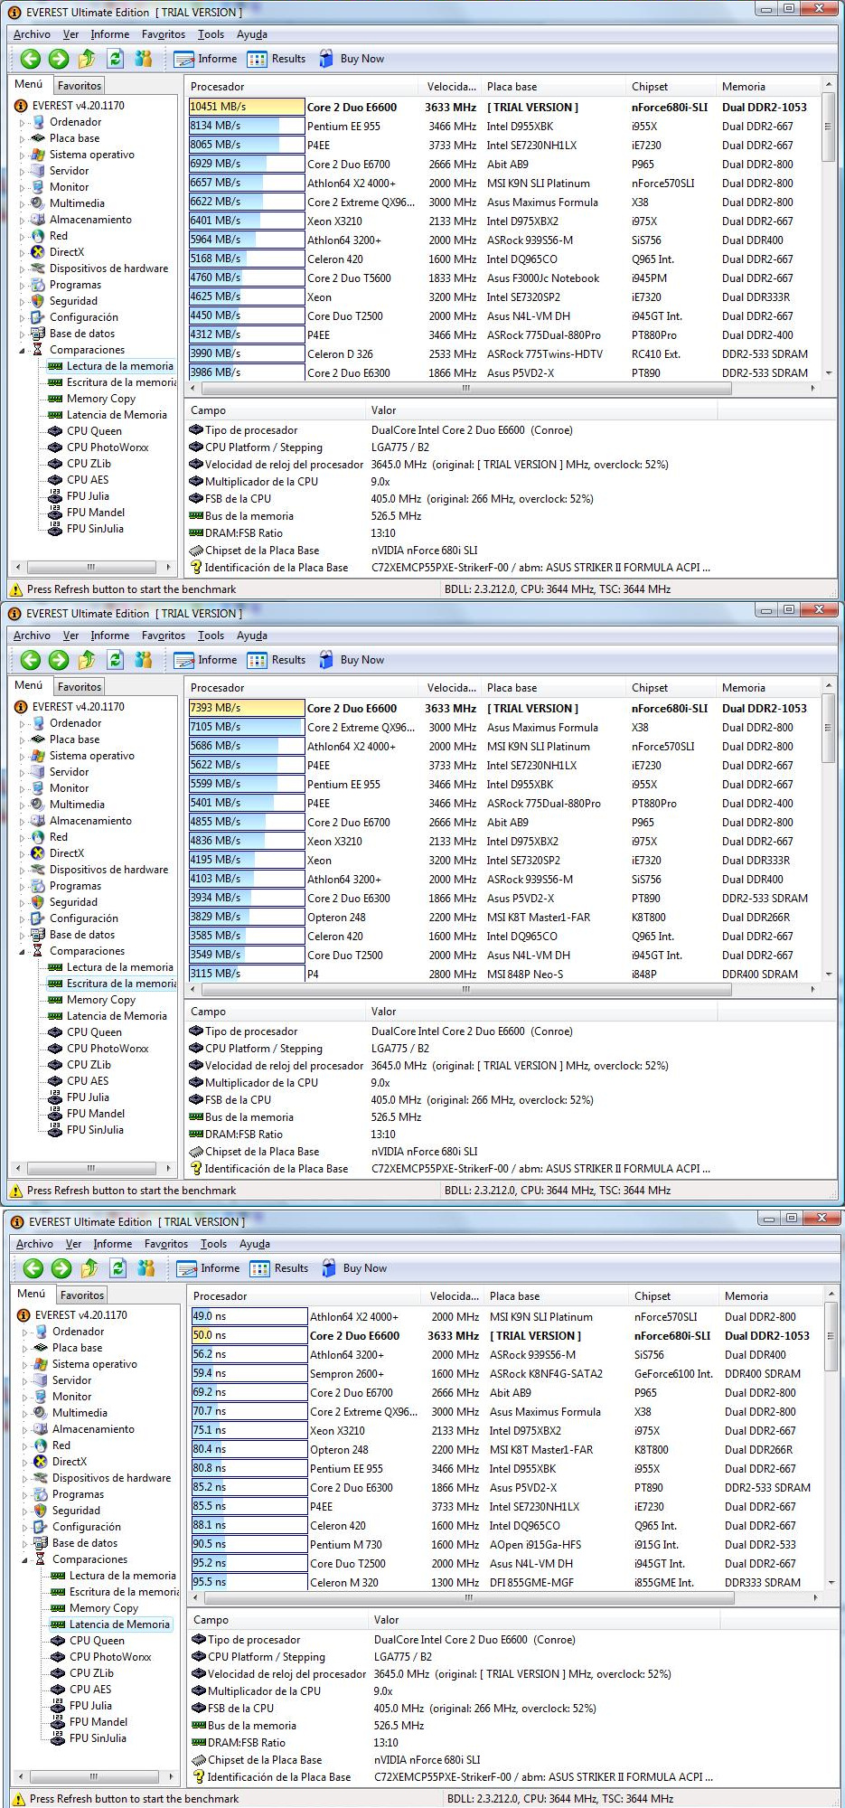This screenshot has width=845, height=1808.
Task: Open Results from the top window toolbar
Action: 277,59
